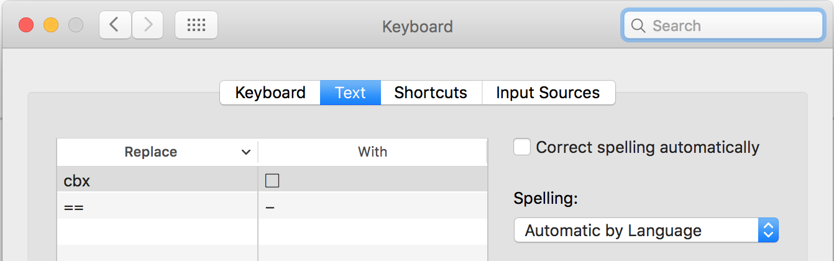Click the forward navigation arrow
The width and height of the screenshot is (834, 261).
coord(148,25)
